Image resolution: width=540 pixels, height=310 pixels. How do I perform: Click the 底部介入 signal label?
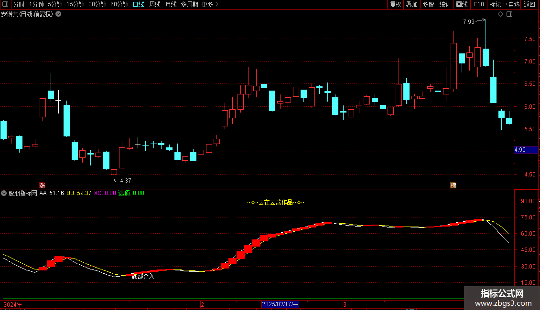(x=143, y=276)
